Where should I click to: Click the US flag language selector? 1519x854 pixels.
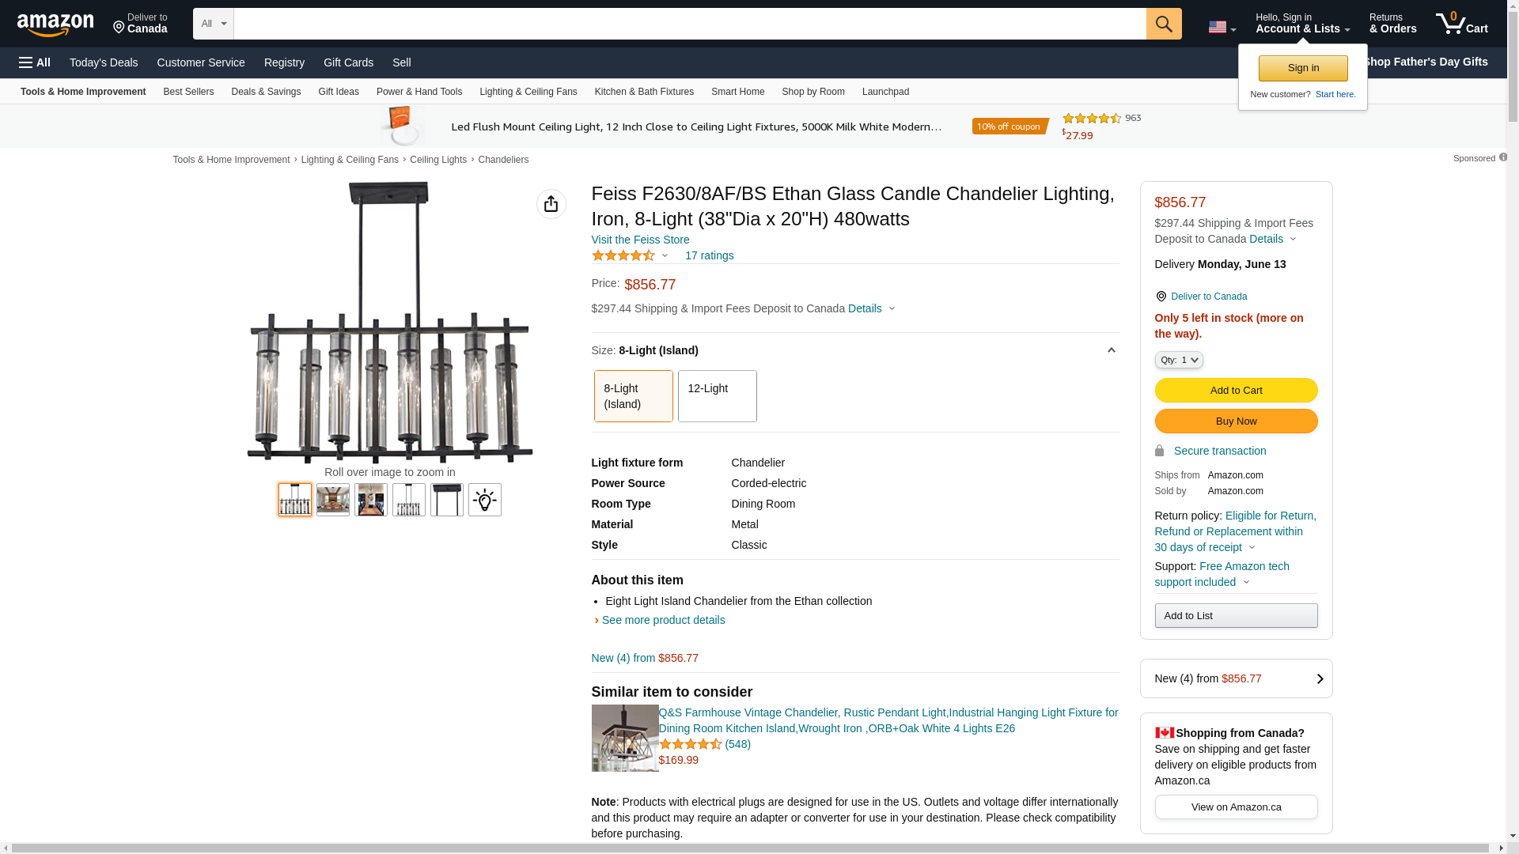click(x=1221, y=27)
